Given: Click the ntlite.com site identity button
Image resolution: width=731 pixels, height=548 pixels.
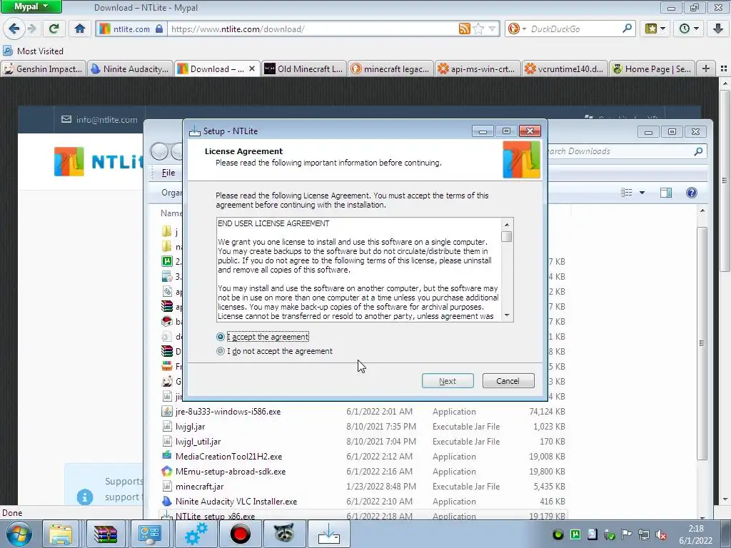Looking at the screenshot, I should (x=131, y=29).
